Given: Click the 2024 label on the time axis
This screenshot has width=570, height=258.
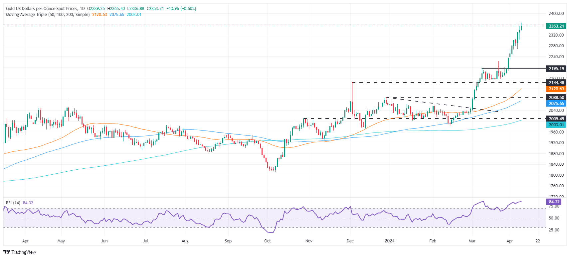Looking at the screenshot, I should (389, 241).
